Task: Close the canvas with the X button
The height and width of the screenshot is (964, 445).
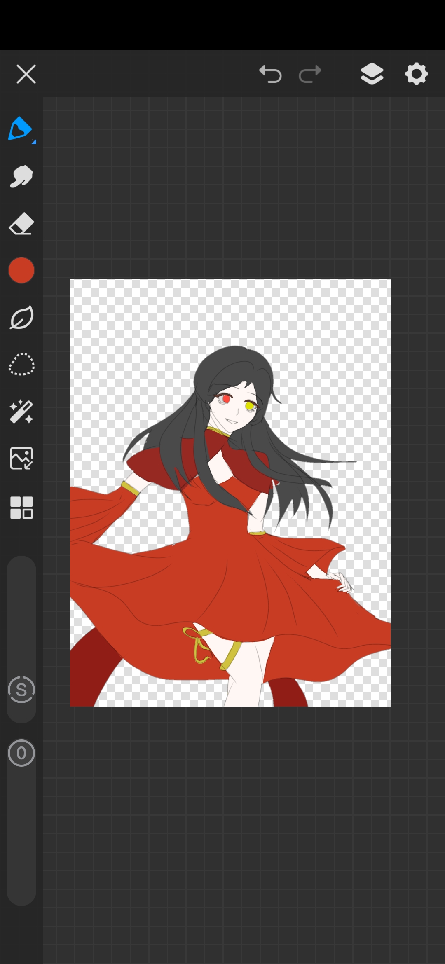Action: (26, 75)
